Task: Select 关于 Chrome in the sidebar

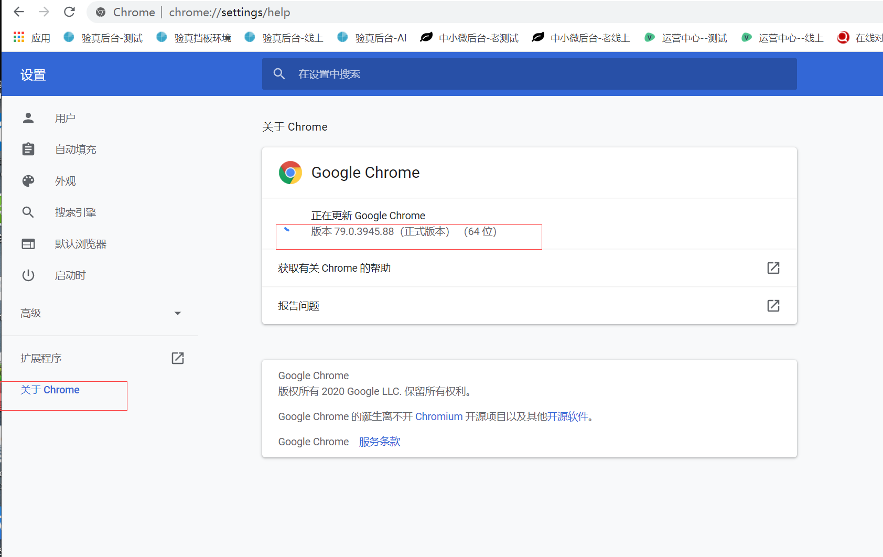Action: pos(50,390)
